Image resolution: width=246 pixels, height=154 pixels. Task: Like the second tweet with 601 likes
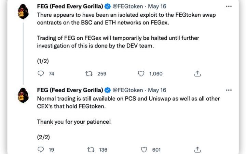144,150
